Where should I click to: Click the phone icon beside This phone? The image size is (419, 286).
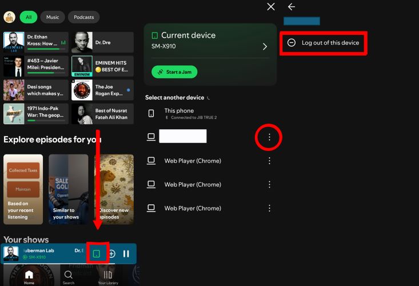tap(151, 113)
